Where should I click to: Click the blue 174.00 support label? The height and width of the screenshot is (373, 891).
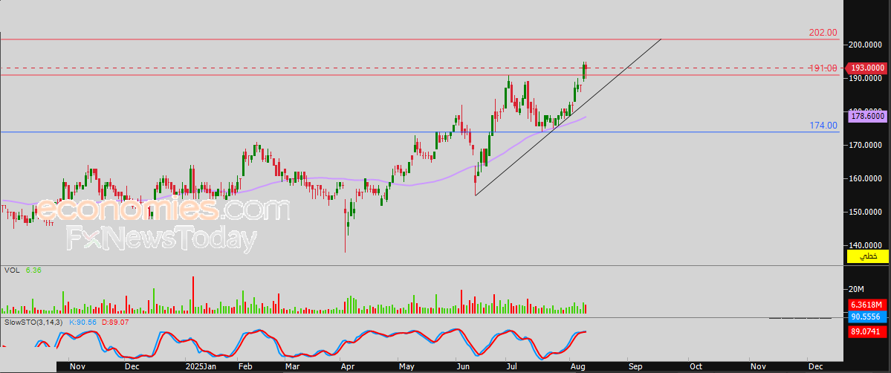(x=823, y=125)
